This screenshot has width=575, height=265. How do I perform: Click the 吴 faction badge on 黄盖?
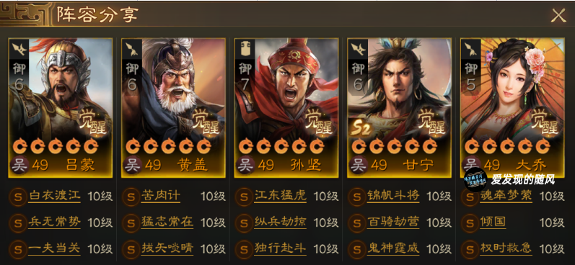tap(131, 165)
